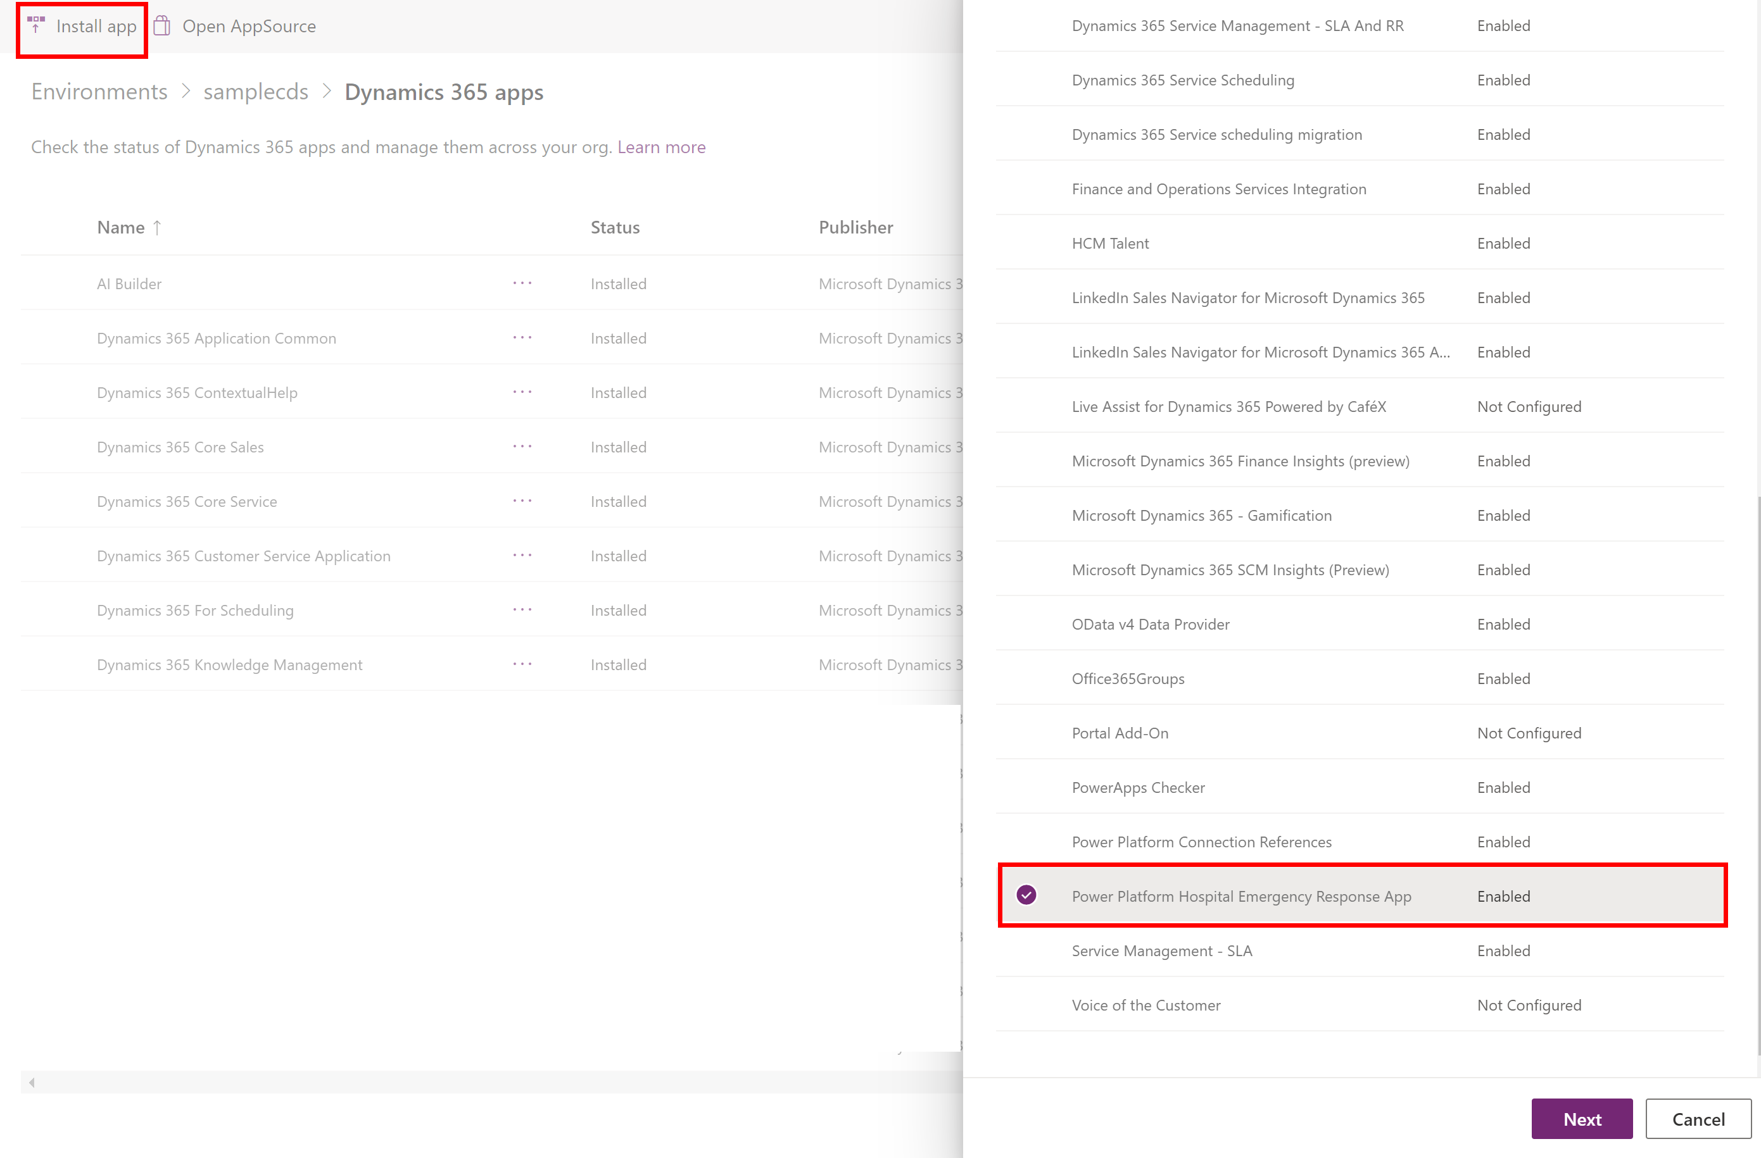Click the purple checkmark icon for Hospital Emergency Response
1761x1158 pixels.
(1028, 895)
